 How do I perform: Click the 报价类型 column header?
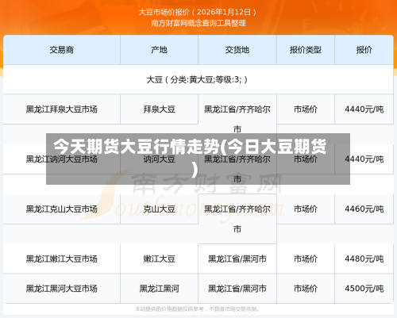tap(306, 50)
